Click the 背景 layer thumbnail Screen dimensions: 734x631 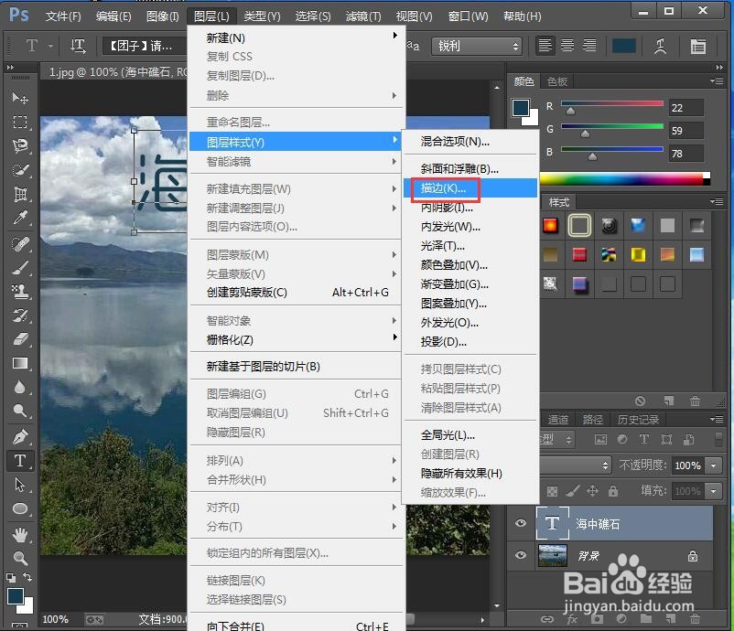pyautogui.click(x=554, y=555)
